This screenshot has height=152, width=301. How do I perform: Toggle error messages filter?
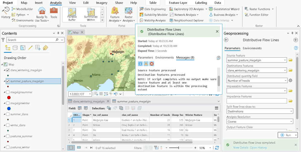152,64
